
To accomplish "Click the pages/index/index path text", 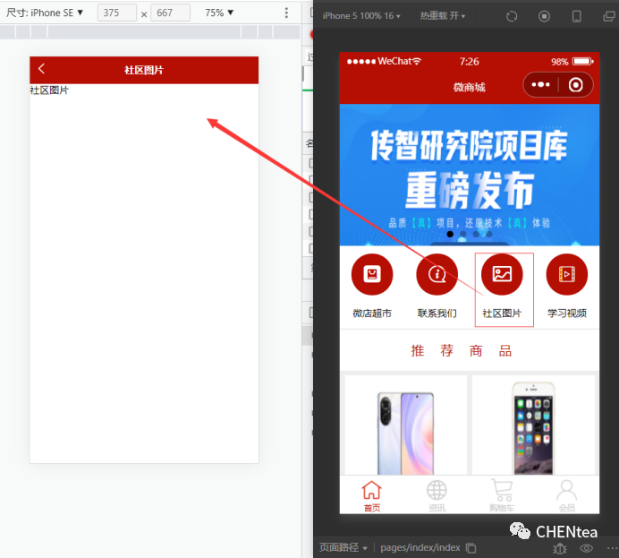I will click(420, 548).
